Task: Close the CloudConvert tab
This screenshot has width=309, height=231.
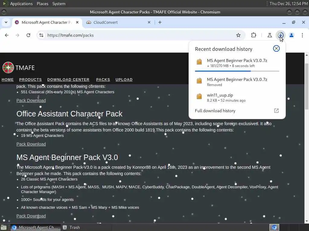Action: 149,22
